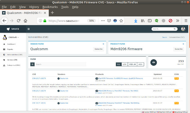Click the blue accessibility extension icon

115,21
